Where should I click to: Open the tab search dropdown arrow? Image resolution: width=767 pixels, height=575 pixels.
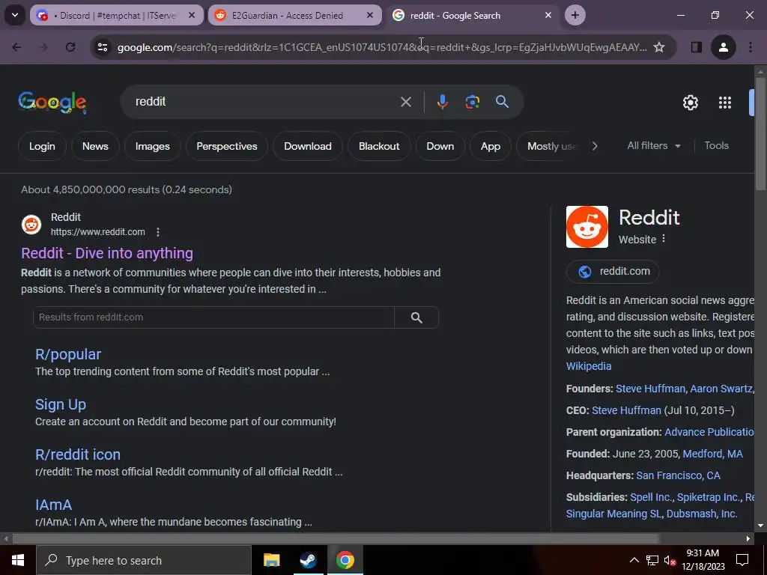pyautogui.click(x=15, y=15)
